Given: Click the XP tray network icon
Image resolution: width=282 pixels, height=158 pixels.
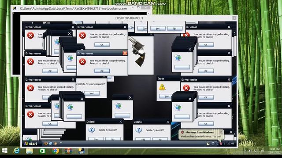Looking at the screenshot, I should tap(213, 144).
